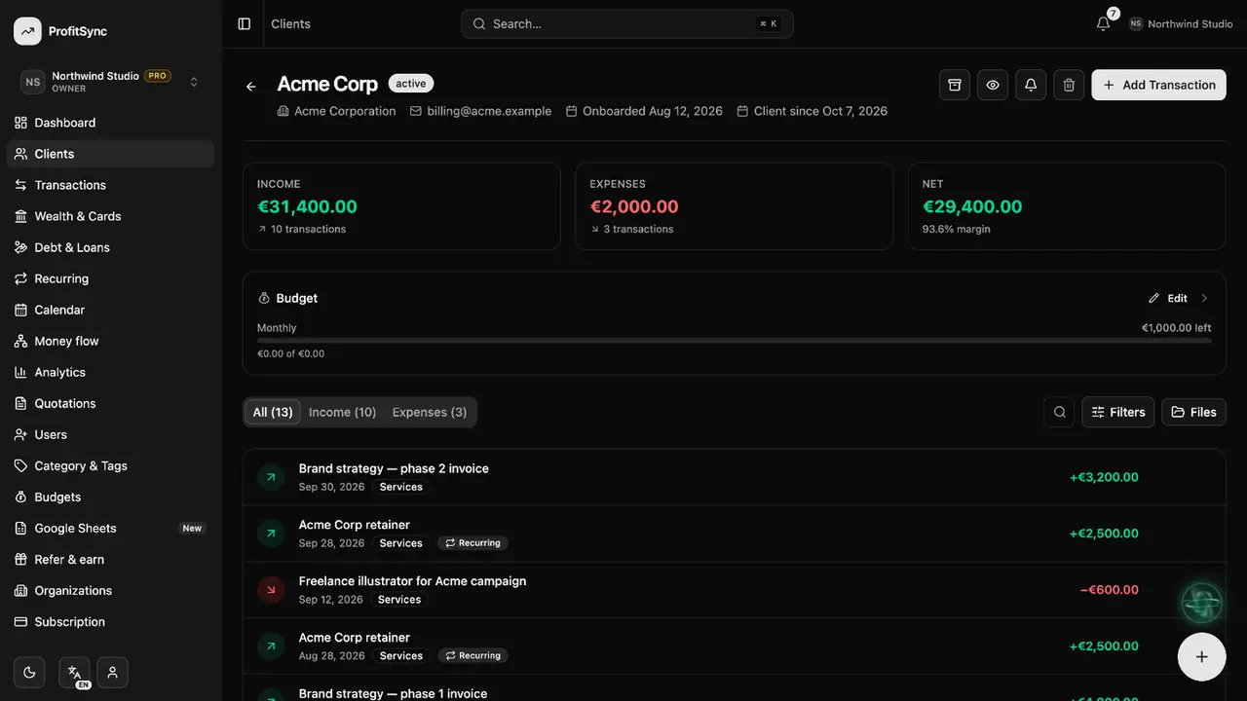This screenshot has width=1247, height=701.
Task: Collapse the sidebar panel toggle icon
Action: click(245, 23)
